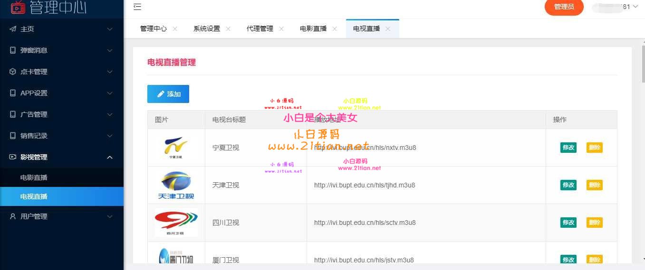
Task: Click 修改 for 四川卫视
Action: click(x=568, y=222)
